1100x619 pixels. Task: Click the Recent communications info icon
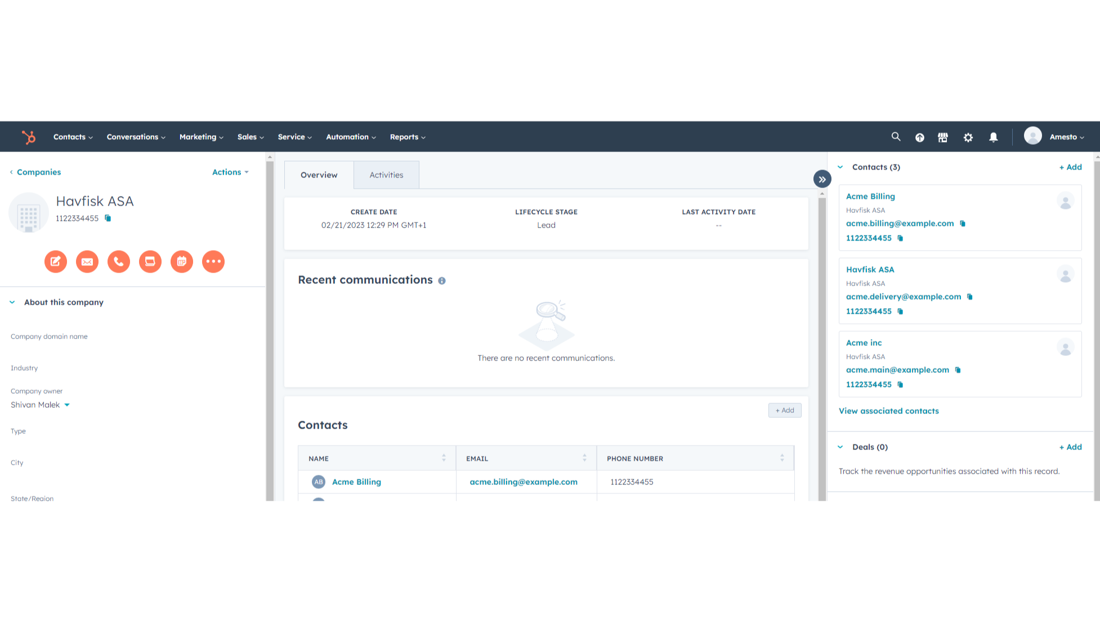442,280
